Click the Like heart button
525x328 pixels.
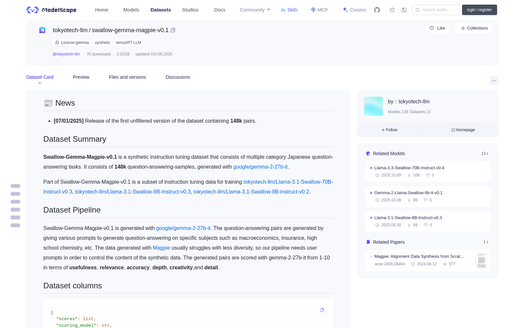click(x=437, y=28)
